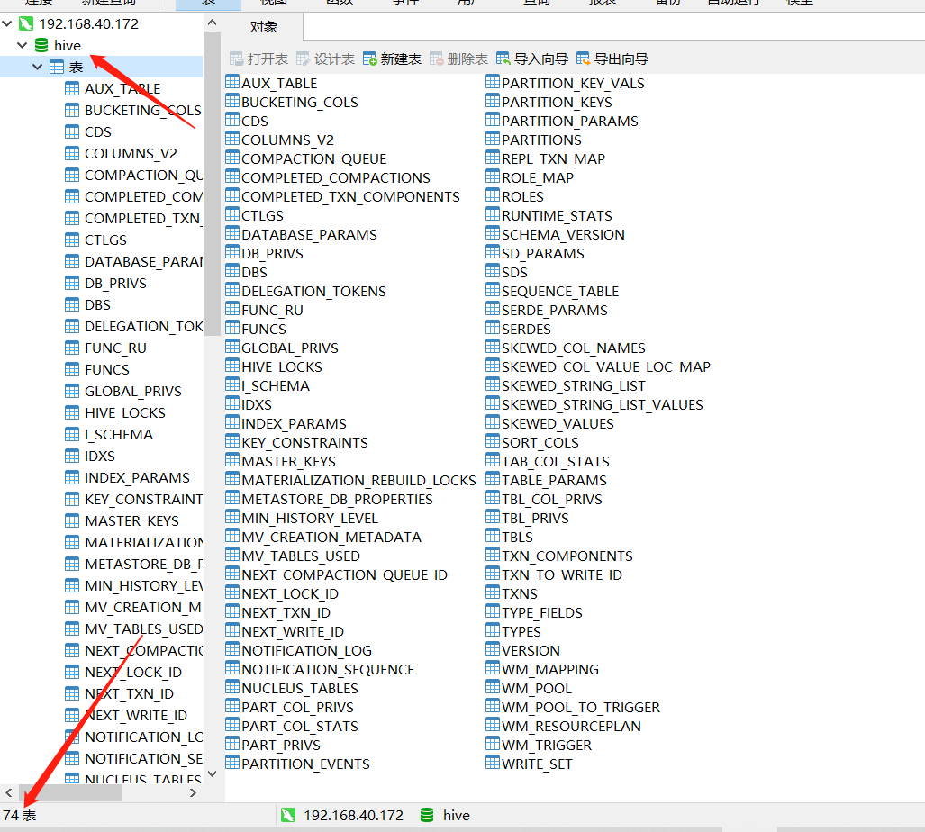Select HIVE_LOCKS table icon in object list
Viewport: 925px width, 832px height.
pos(232,366)
